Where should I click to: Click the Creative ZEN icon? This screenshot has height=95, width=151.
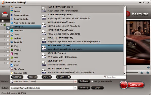click(x=12, y=73)
